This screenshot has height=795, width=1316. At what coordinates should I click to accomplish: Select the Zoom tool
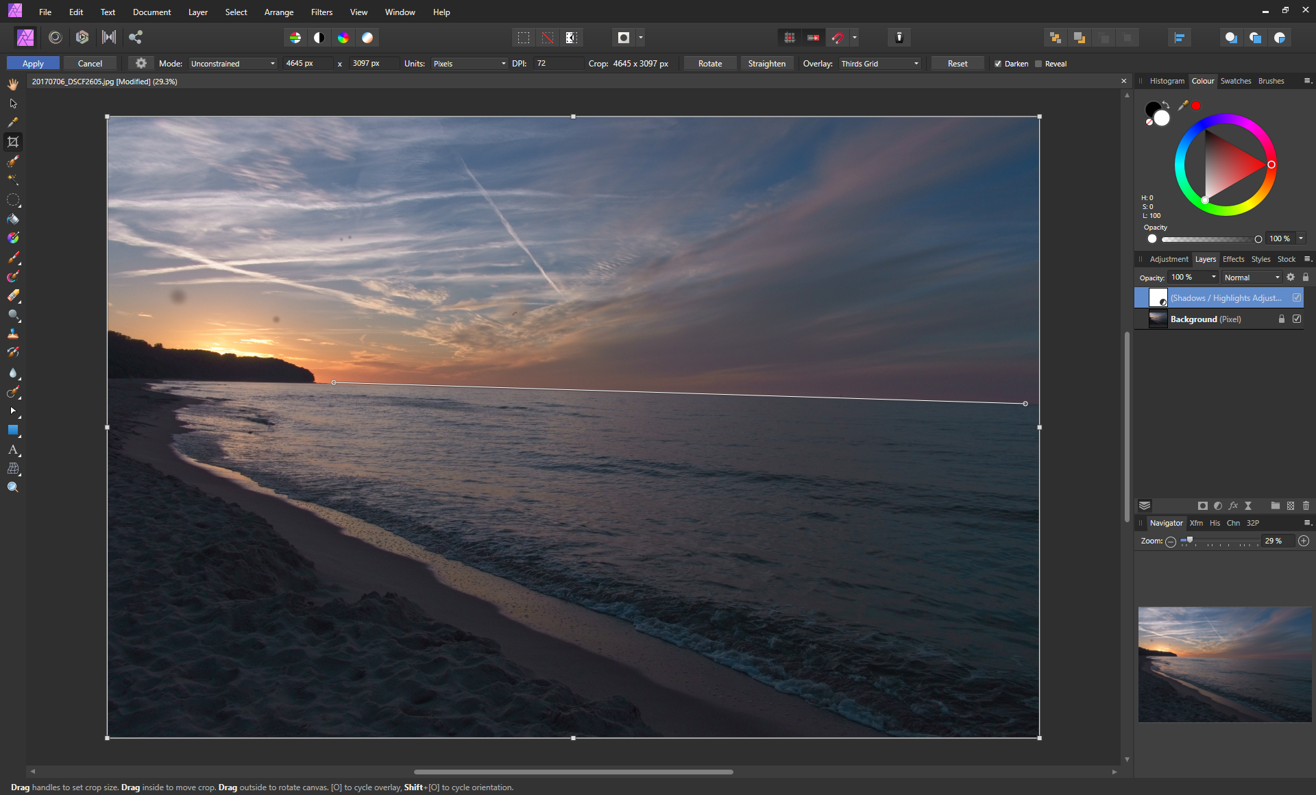[13, 487]
